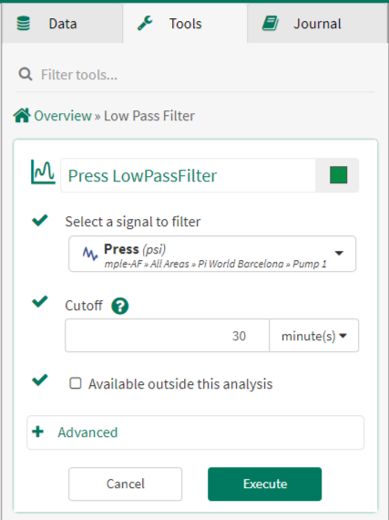The width and height of the screenshot is (389, 520).
Task: Click the magnifying glass search icon
Action: click(x=26, y=74)
